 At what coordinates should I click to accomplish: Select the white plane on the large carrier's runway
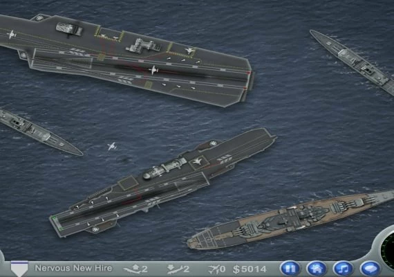153,70
